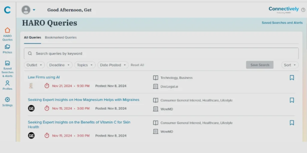Click the outlet building icon beside DocLegal.ai
Viewport: 307px width, 153px height.
click(156, 86)
